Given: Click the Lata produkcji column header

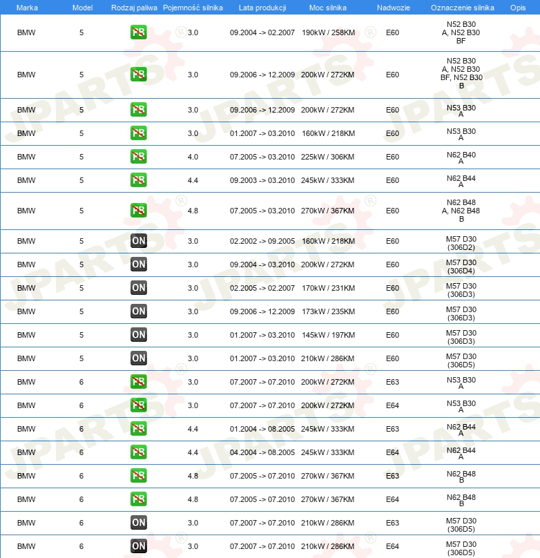Looking at the screenshot, I should 262,8.
